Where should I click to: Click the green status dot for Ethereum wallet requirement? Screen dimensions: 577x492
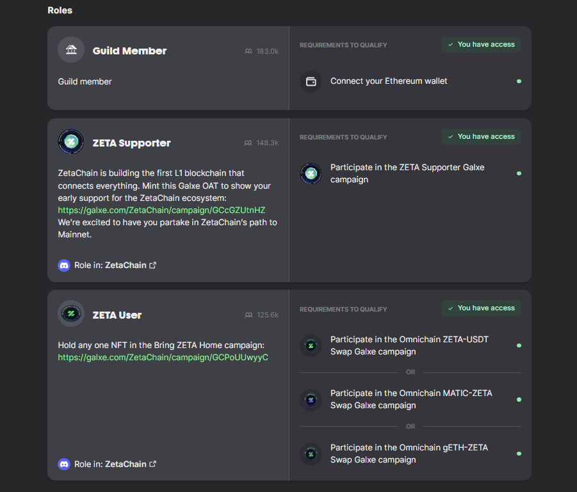(519, 81)
